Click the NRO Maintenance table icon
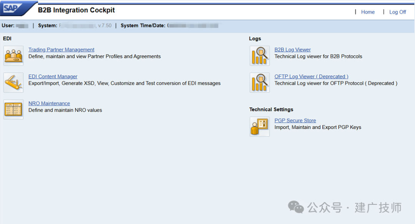This screenshot has width=415, height=224. (13, 109)
